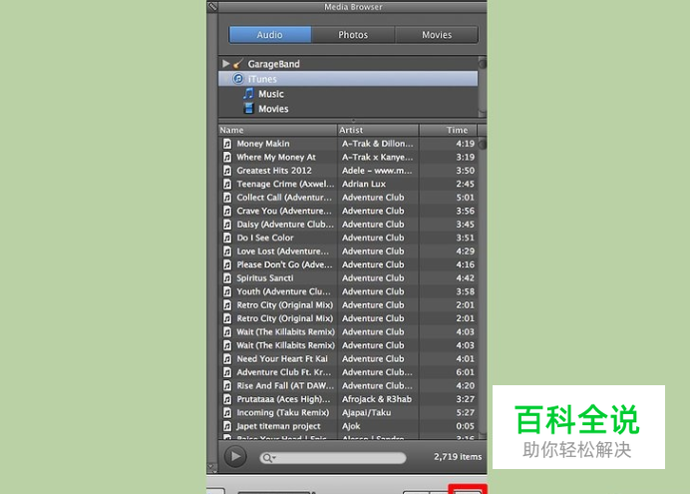Open the search magnifier dropdown
This screenshot has height=494, width=690.
[267, 458]
